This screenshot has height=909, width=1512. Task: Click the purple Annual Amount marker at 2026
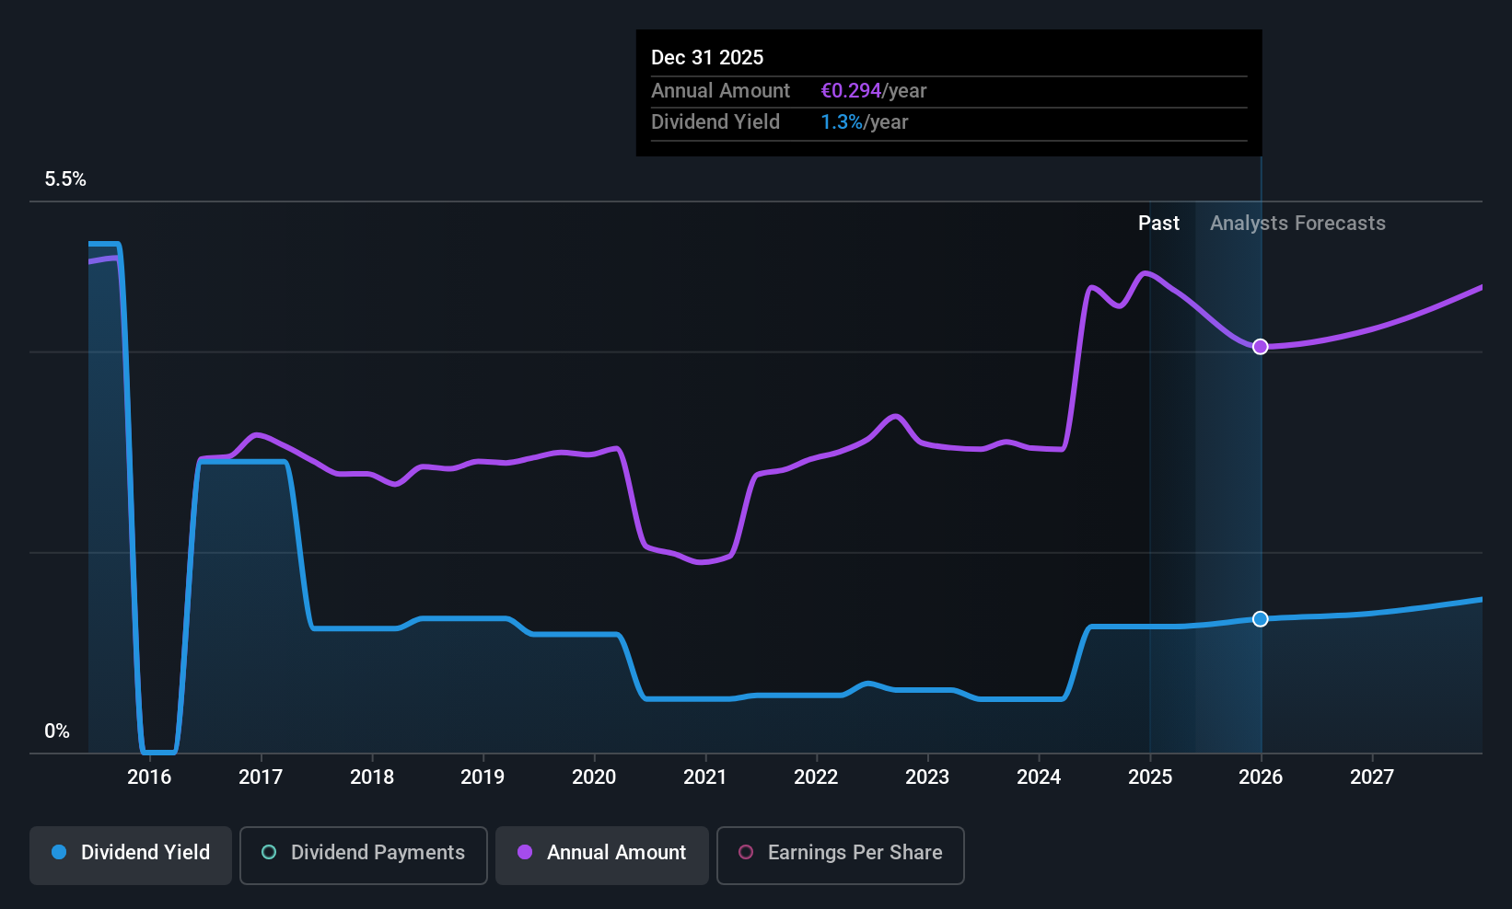1261,347
